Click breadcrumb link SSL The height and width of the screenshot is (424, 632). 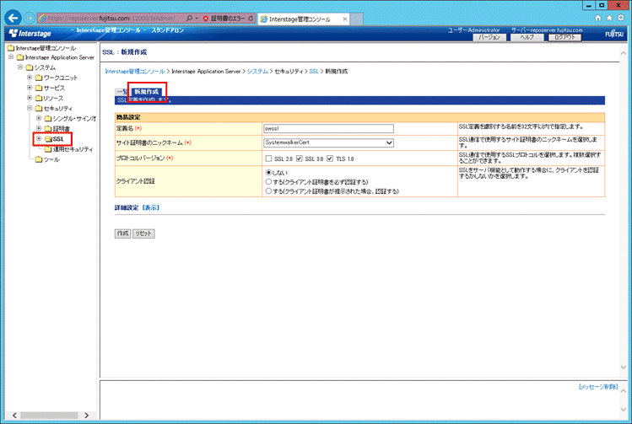[x=314, y=72]
